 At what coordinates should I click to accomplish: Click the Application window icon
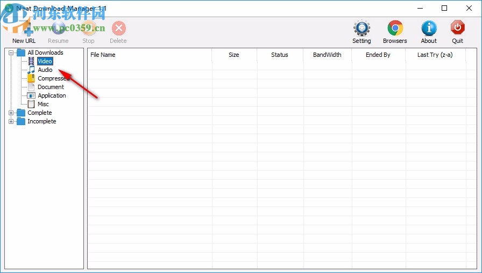point(31,95)
